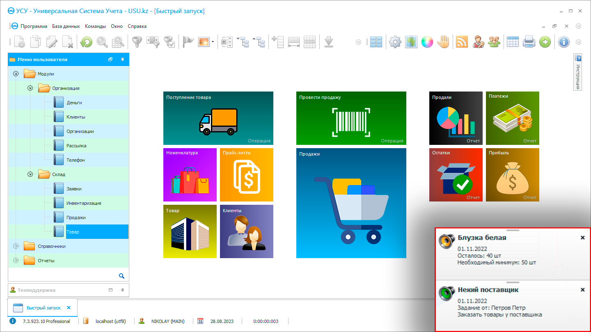591x332 pixels.
Task: Select Телефон in the tree
Action: pyautogui.click(x=76, y=160)
